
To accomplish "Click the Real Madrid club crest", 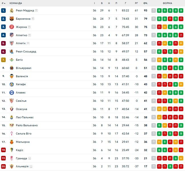I will click(12, 11).
